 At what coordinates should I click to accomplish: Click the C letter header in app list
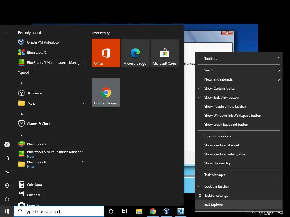tap(22, 175)
